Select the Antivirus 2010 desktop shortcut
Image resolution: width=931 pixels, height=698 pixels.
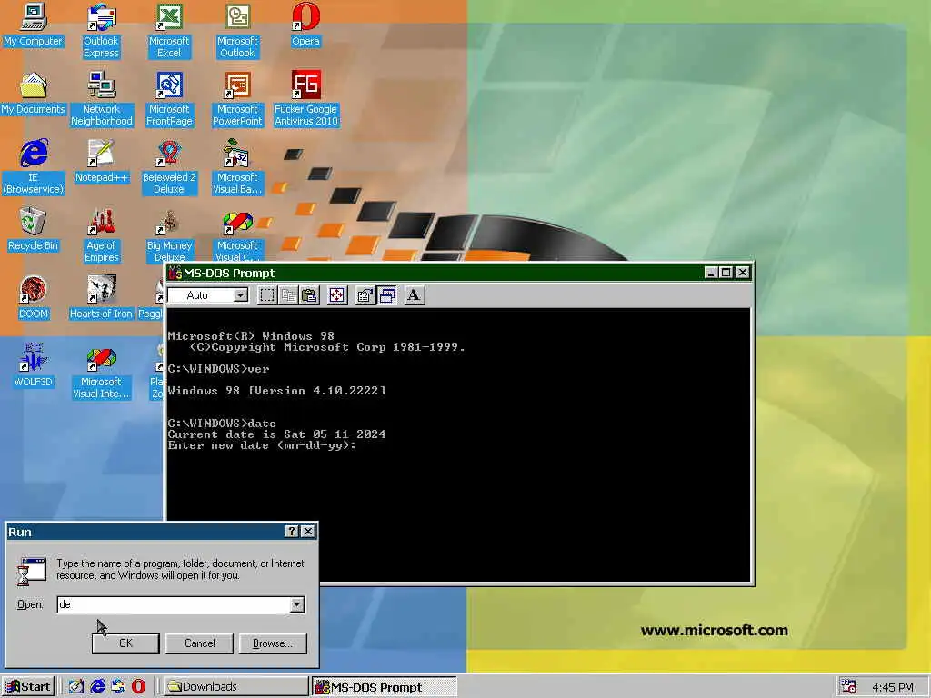coord(305,99)
